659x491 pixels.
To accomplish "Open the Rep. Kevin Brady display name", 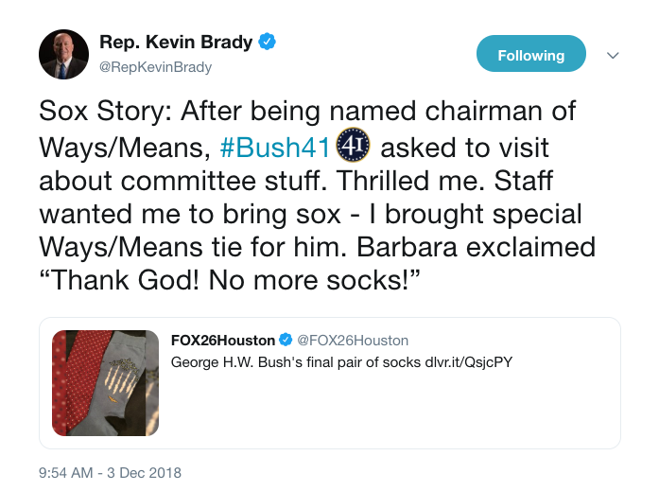I will [177, 42].
